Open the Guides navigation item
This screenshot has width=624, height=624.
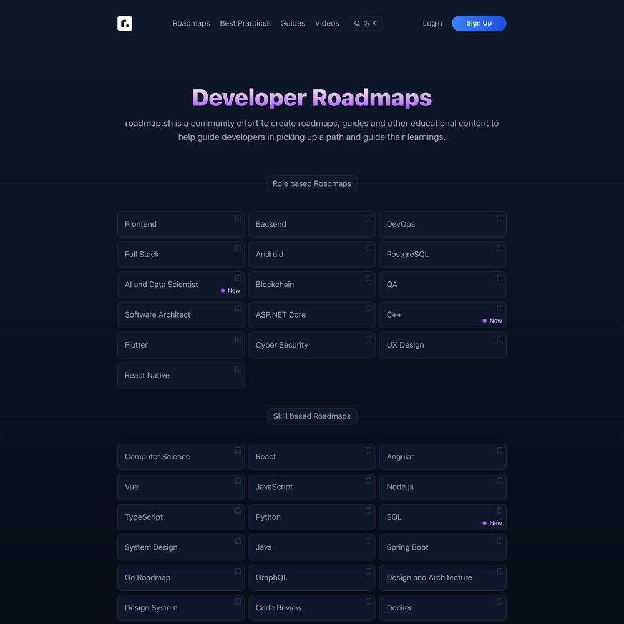pos(293,23)
